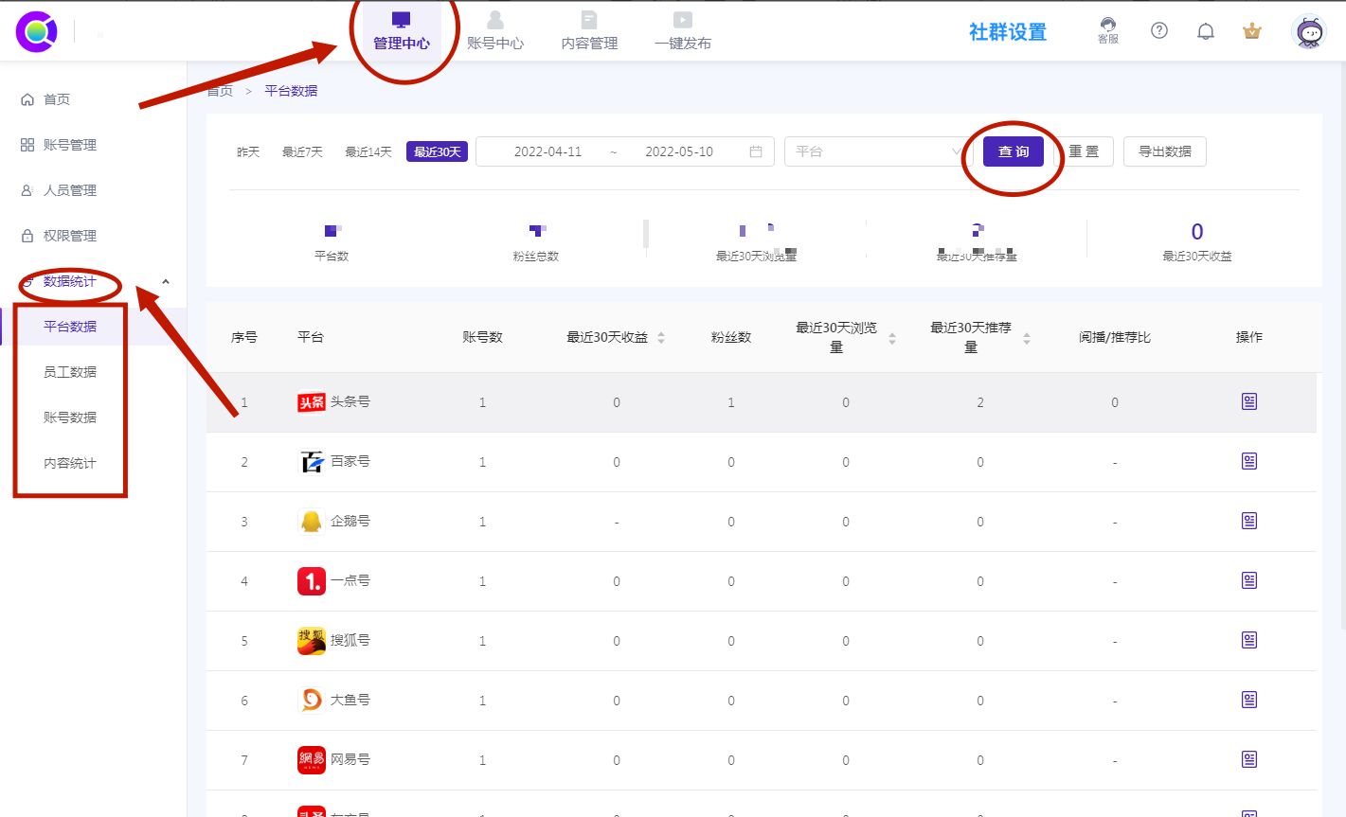Click the operation icon for 百家号 row
This screenshot has width=1346, height=817.
coord(1247,461)
